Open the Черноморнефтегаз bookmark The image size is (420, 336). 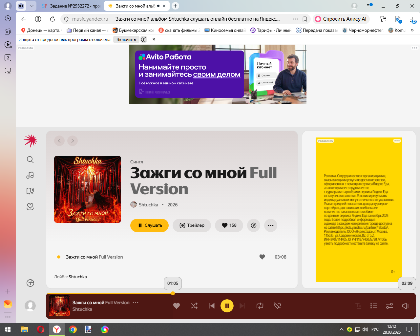coord(363,30)
